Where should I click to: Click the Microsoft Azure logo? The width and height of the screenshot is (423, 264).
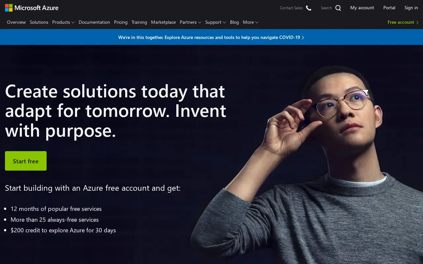(x=32, y=8)
